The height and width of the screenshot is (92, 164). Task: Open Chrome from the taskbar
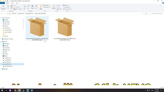pyautogui.click(x=15, y=90)
